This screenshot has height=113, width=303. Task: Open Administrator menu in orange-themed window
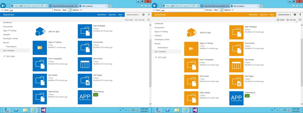pyautogui.click(x=284, y=15)
